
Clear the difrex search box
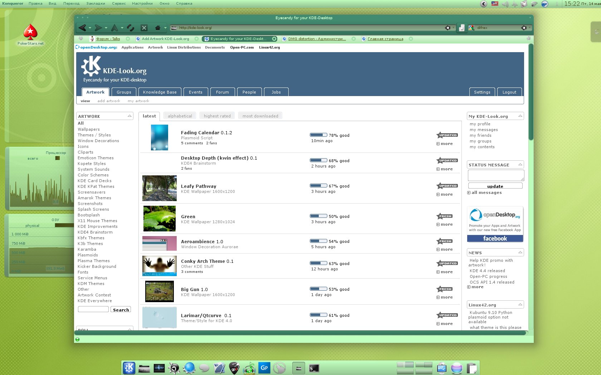[524, 27]
